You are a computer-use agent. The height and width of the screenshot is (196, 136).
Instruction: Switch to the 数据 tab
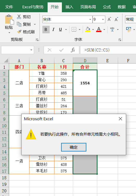point(121,7)
